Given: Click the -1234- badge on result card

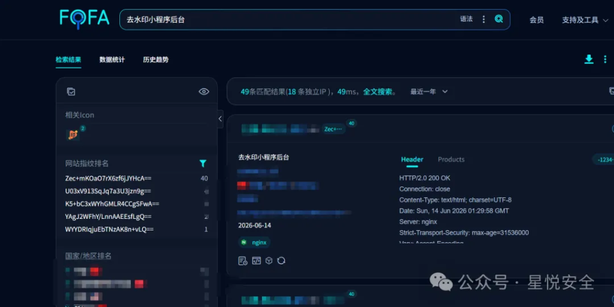Looking at the screenshot, I should [x=603, y=159].
